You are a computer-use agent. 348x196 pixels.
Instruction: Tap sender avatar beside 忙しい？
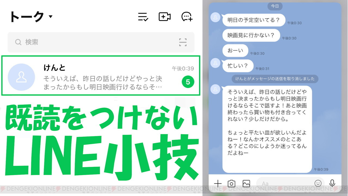pos(216,63)
